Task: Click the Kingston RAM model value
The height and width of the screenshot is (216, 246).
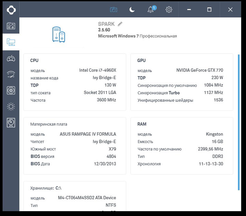Action: (214, 134)
